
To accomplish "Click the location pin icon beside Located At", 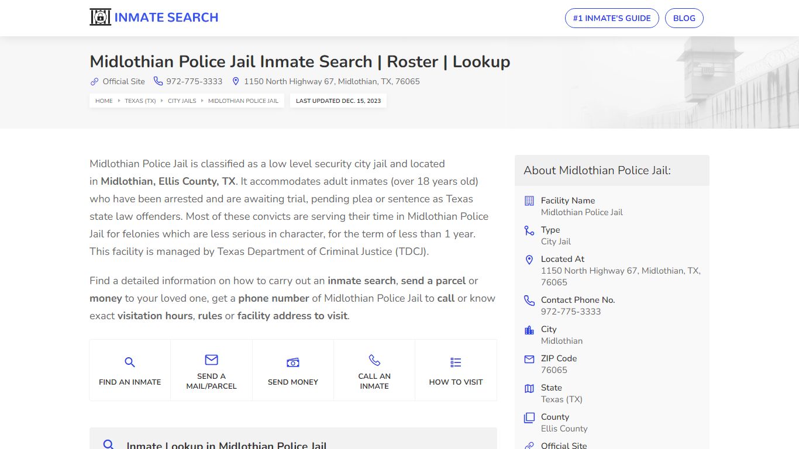I will (529, 260).
